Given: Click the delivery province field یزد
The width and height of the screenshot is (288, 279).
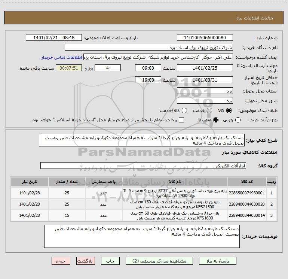Looking at the screenshot, I should [x=205, y=91].
